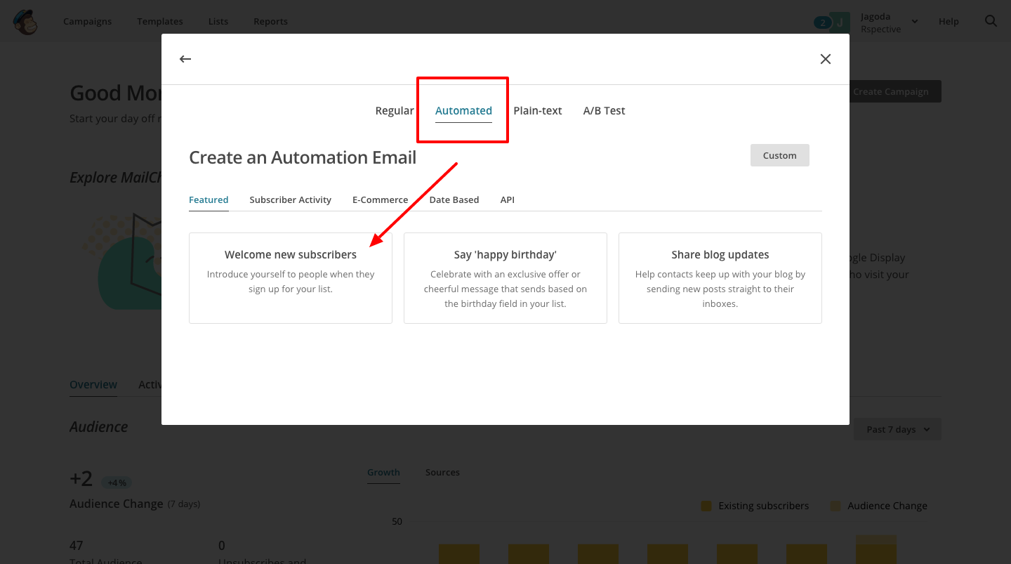Open Reports in the top navigation
Screen dimensions: 1011x564
coord(270,21)
